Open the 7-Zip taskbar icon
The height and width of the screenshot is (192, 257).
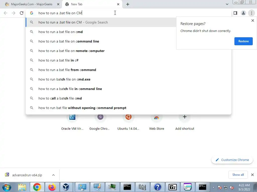coord(172,187)
